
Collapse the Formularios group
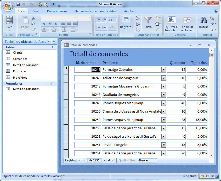point(52,84)
